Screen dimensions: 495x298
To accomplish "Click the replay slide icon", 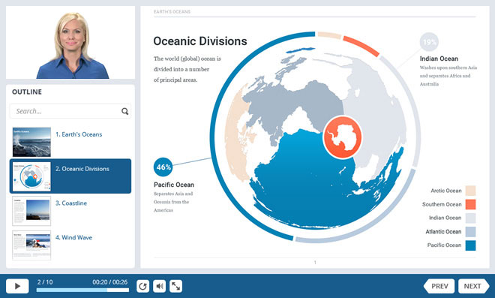I will click(x=142, y=286).
